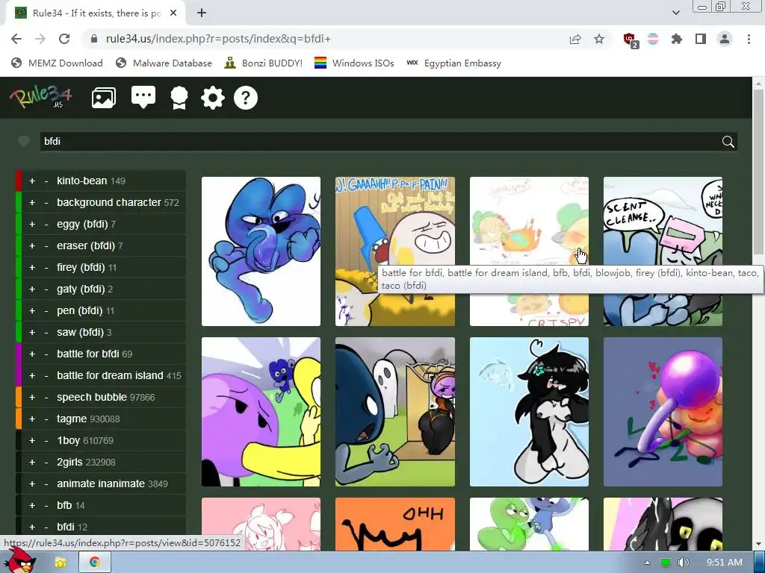Add battle for dream island with plus

pos(32,376)
